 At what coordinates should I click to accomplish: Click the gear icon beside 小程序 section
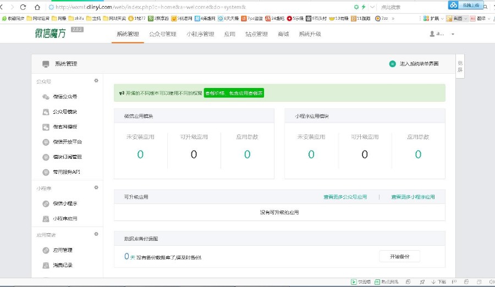96,187
